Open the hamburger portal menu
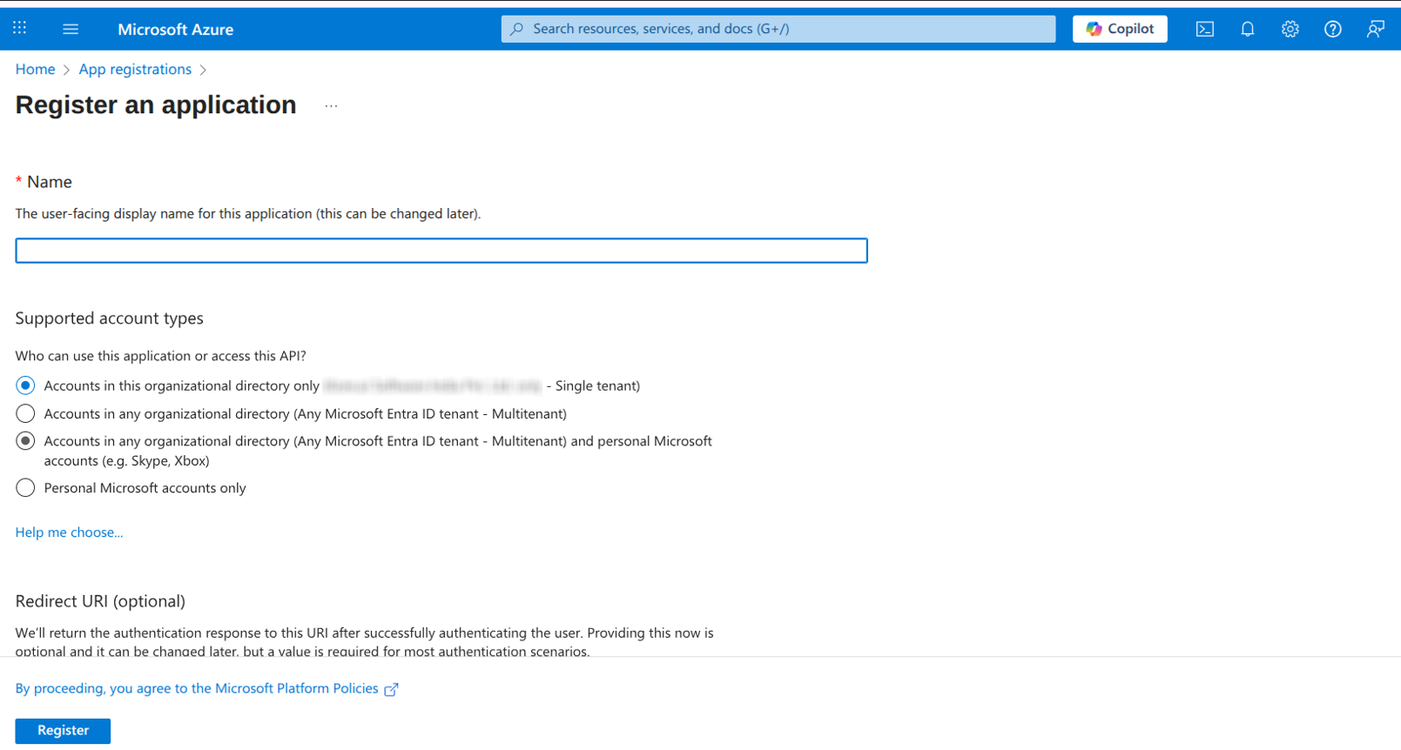 point(71,29)
